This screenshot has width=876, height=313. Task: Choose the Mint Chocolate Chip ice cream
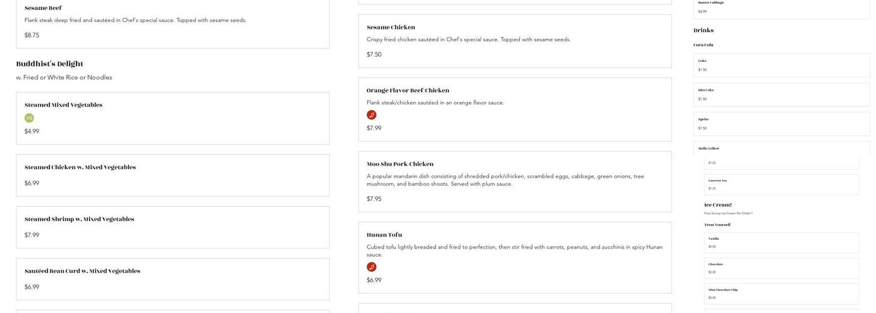point(723,290)
